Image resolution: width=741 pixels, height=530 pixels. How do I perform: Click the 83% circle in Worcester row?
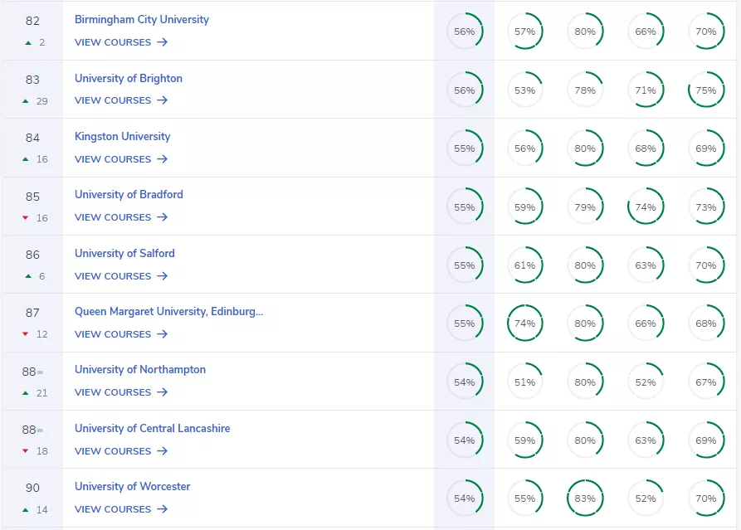pyautogui.click(x=585, y=498)
